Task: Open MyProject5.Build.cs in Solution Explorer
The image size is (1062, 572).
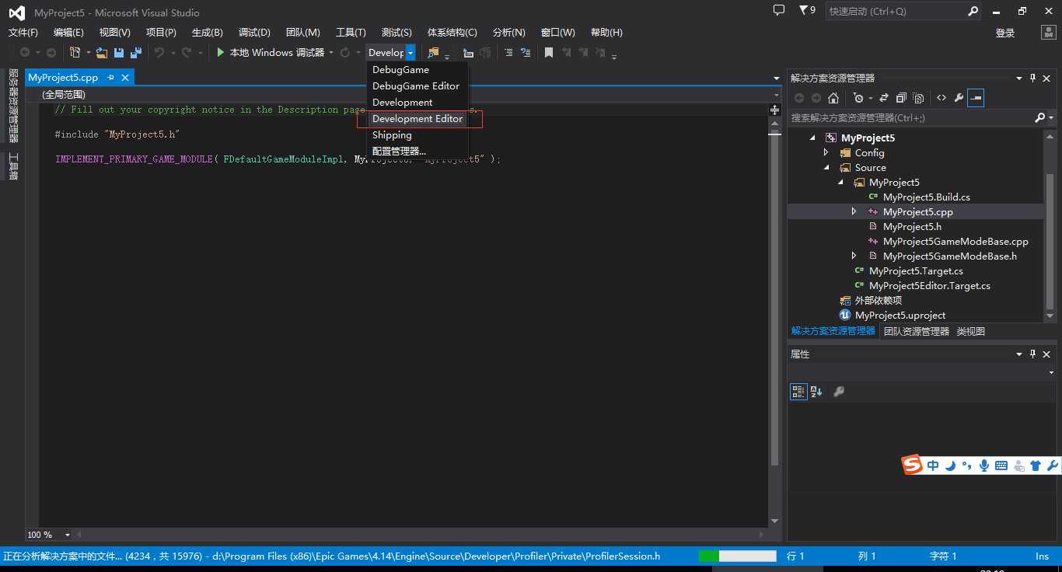Action: pos(926,197)
